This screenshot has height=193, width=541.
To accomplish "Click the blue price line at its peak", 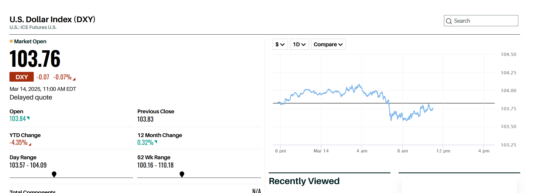I will tap(359, 85).
